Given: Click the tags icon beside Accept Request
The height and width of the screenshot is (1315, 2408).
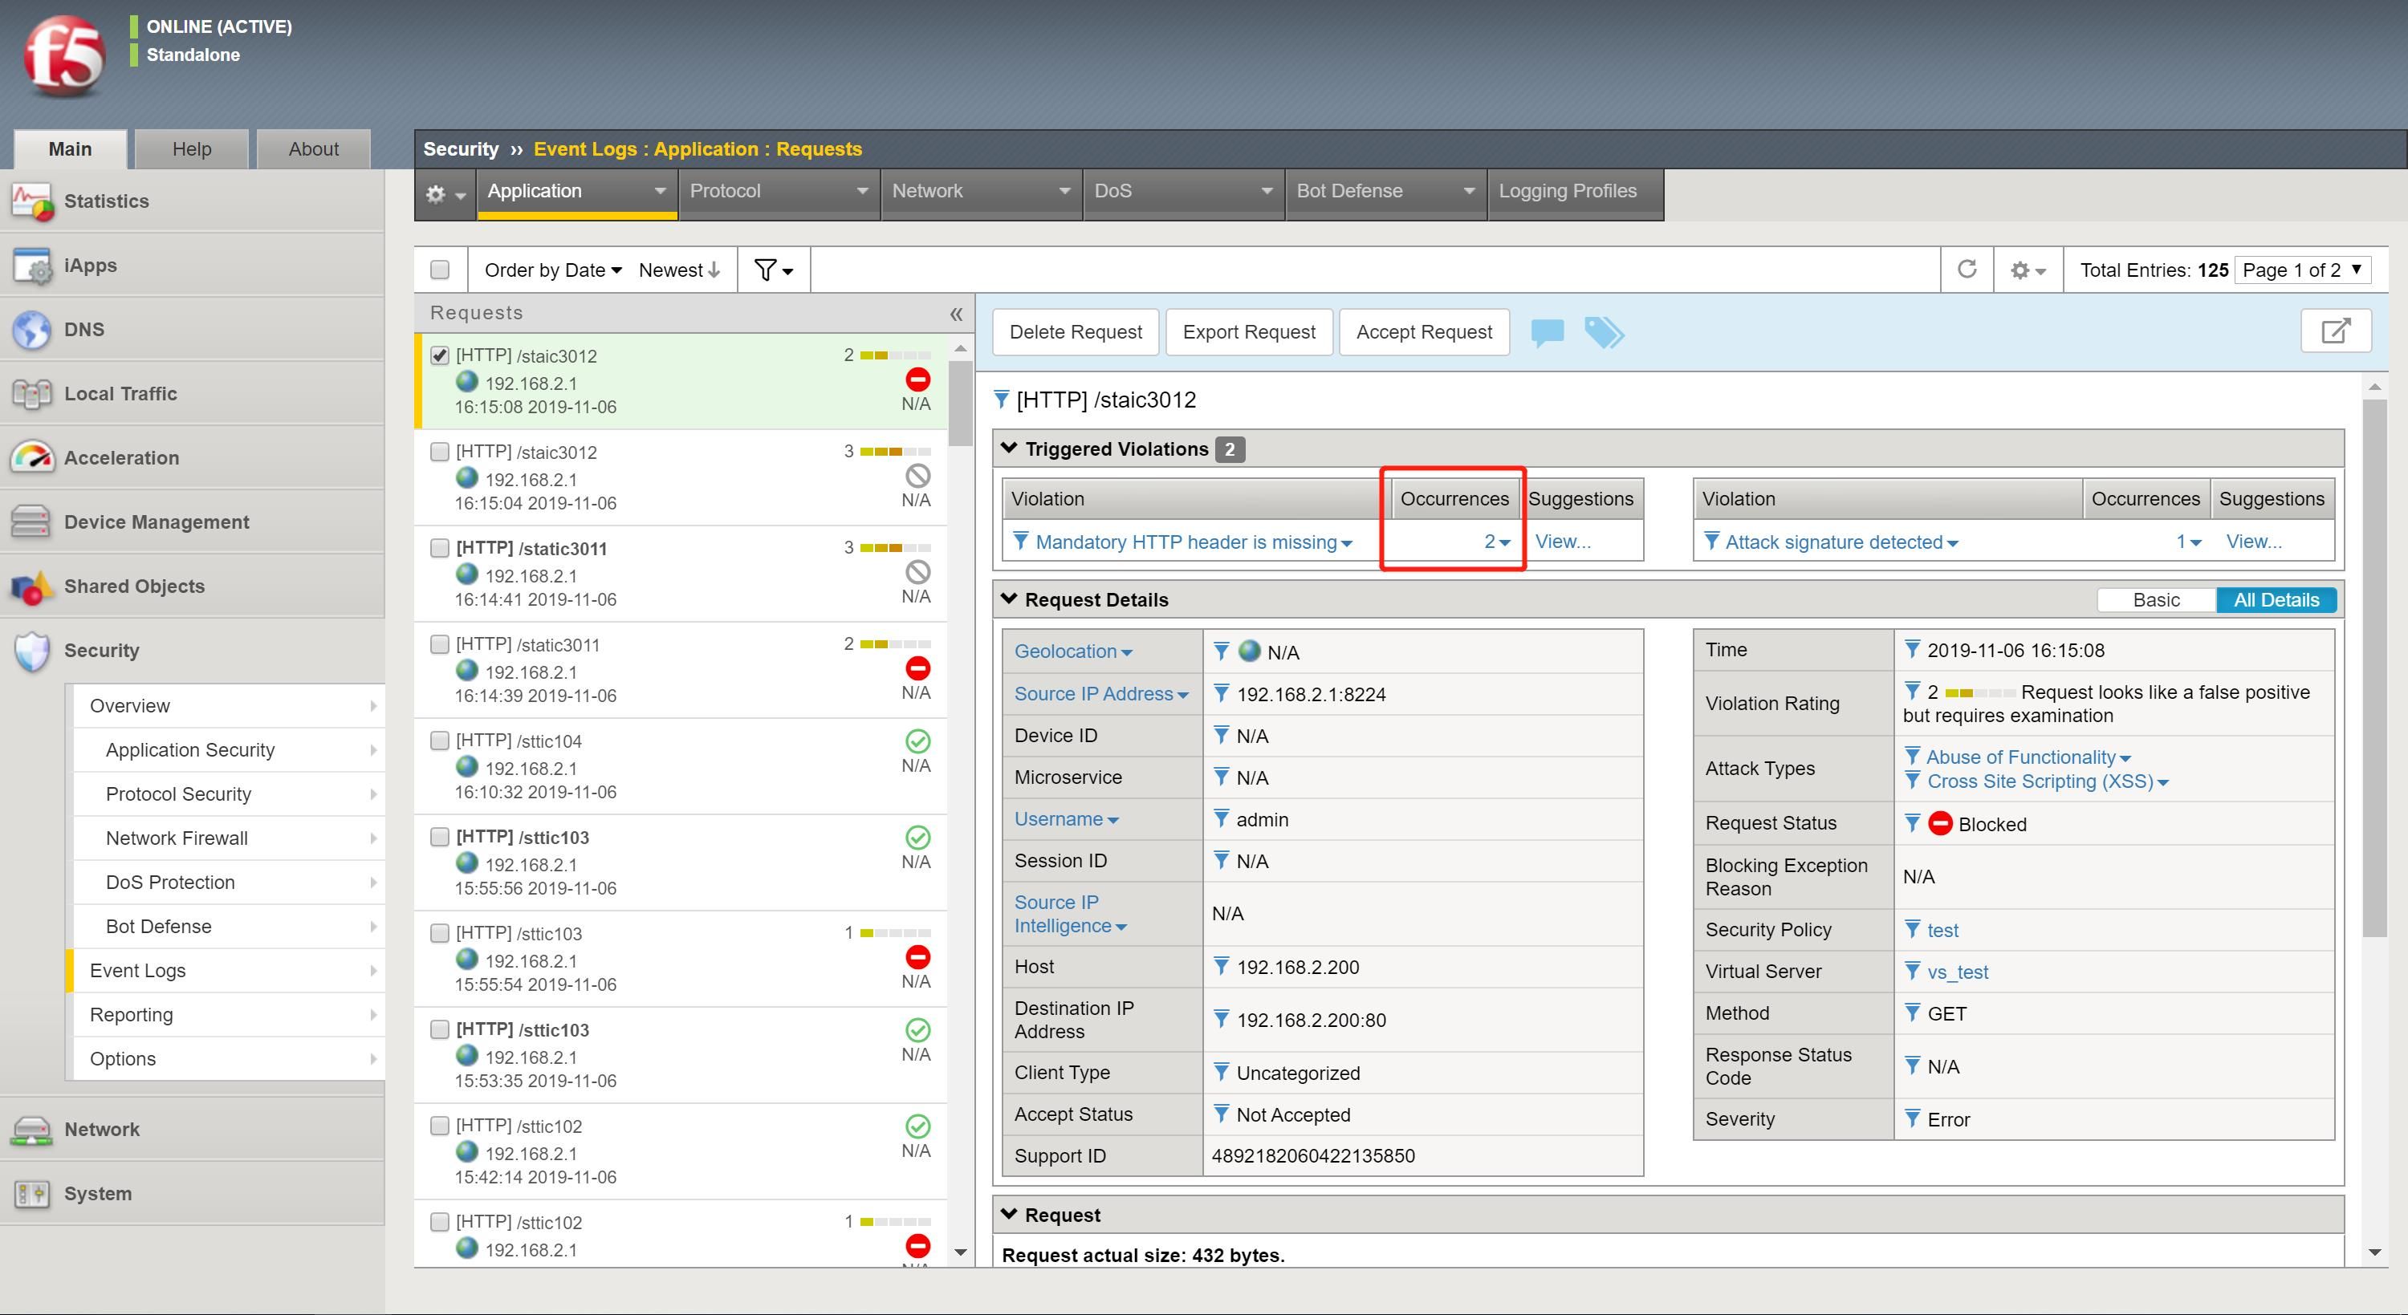Looking at the screenshot, I should pos(1604,332).
